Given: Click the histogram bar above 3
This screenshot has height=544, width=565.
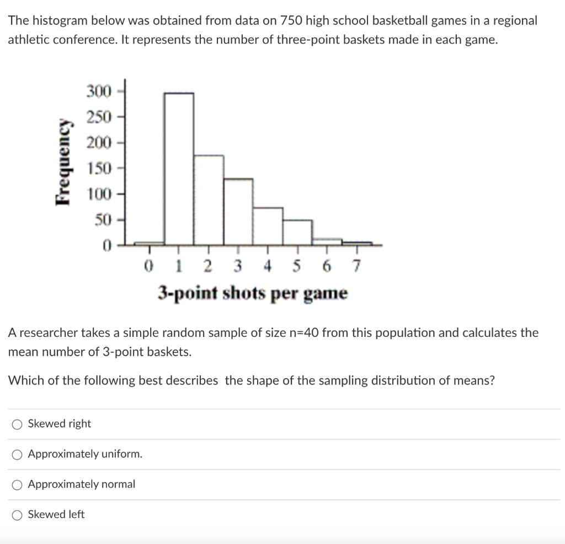Looking at the screenshot, I should [239, 213].
